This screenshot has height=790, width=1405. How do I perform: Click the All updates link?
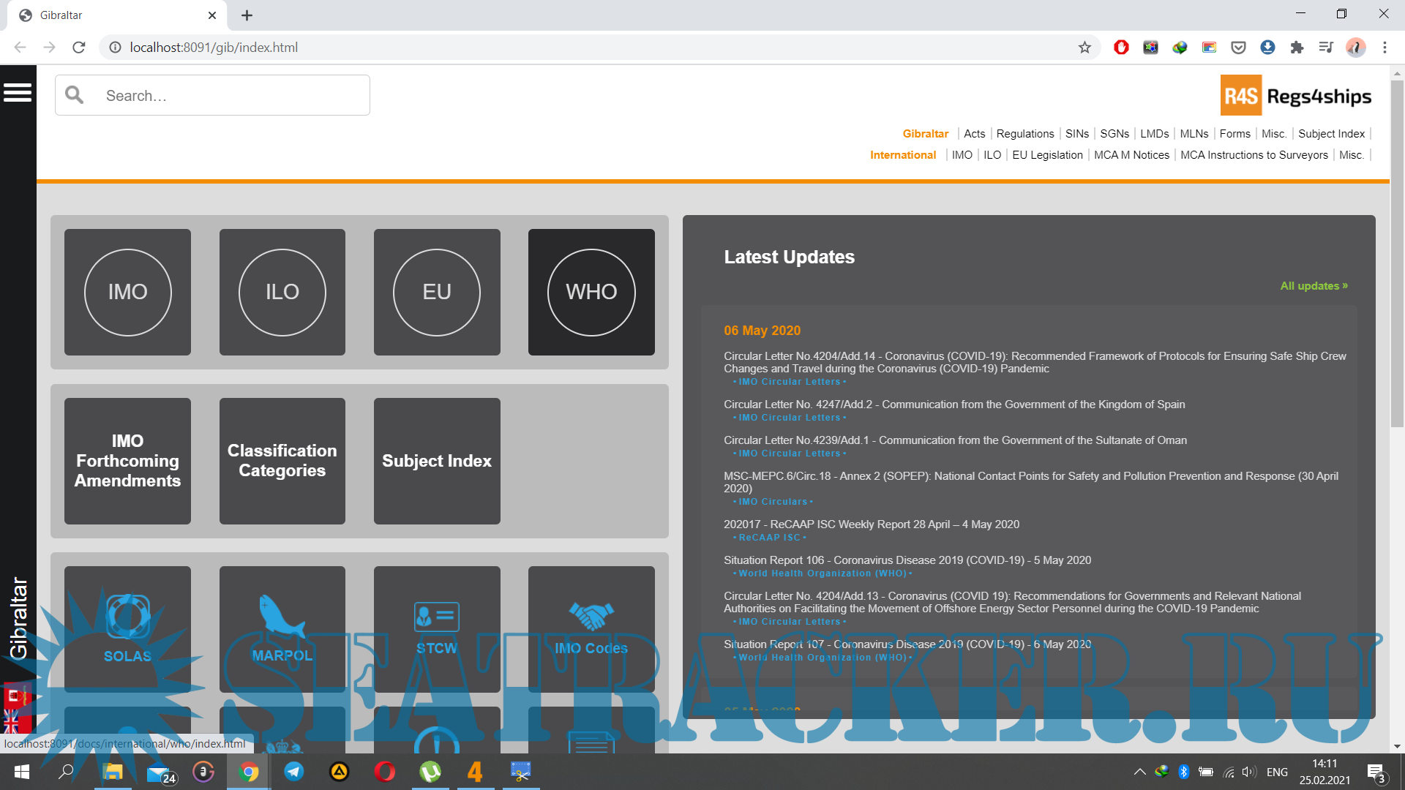tap(1314, 286)
